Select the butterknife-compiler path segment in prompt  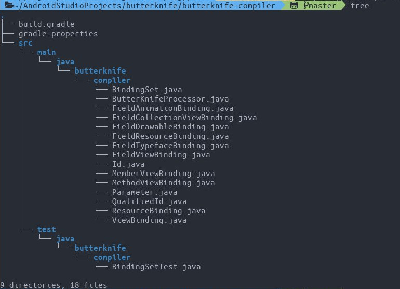click(229, 6)
